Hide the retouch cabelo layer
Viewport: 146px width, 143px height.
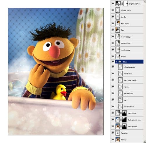pyautogui.click(x=113, y=67)
